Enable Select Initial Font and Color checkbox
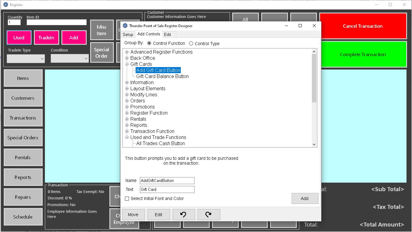The width and height of the screenshot is (412, 232). tap(127, 198)
